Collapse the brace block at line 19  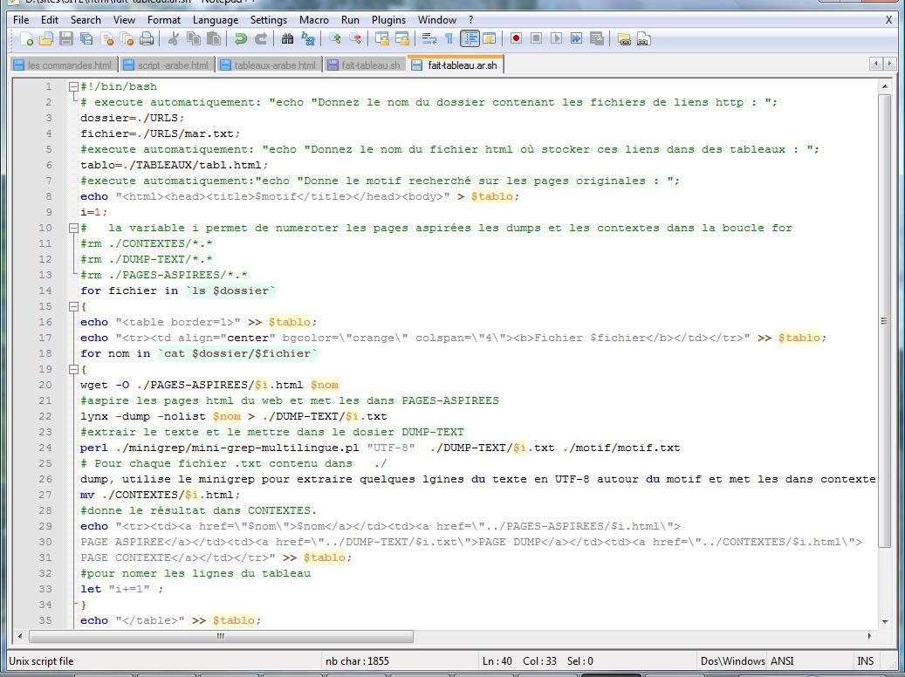(x=73, y=369)
